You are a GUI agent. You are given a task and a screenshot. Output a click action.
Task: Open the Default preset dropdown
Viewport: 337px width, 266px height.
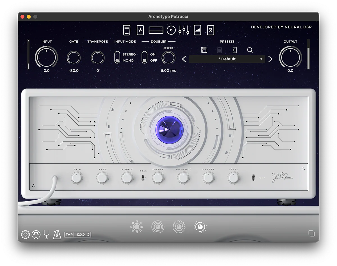click(x=226, y=59)
